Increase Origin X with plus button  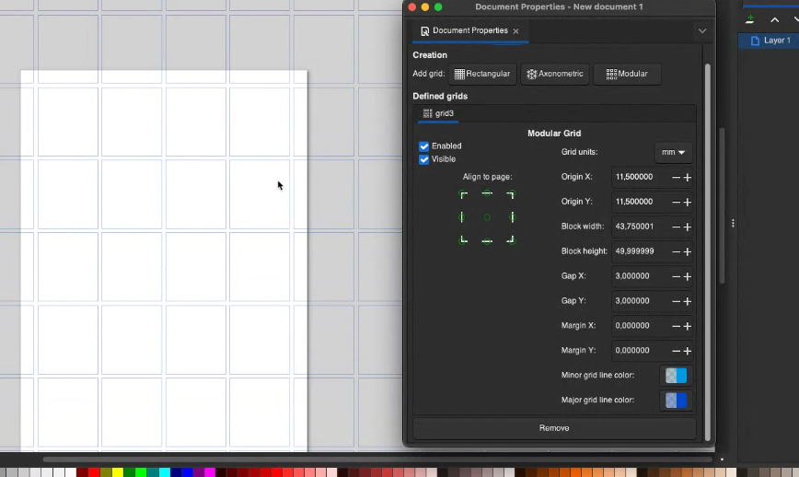[x=688, y=178]
